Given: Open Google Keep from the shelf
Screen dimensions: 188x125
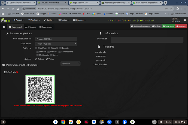Looking at the screenshot, I should [78, 122].
